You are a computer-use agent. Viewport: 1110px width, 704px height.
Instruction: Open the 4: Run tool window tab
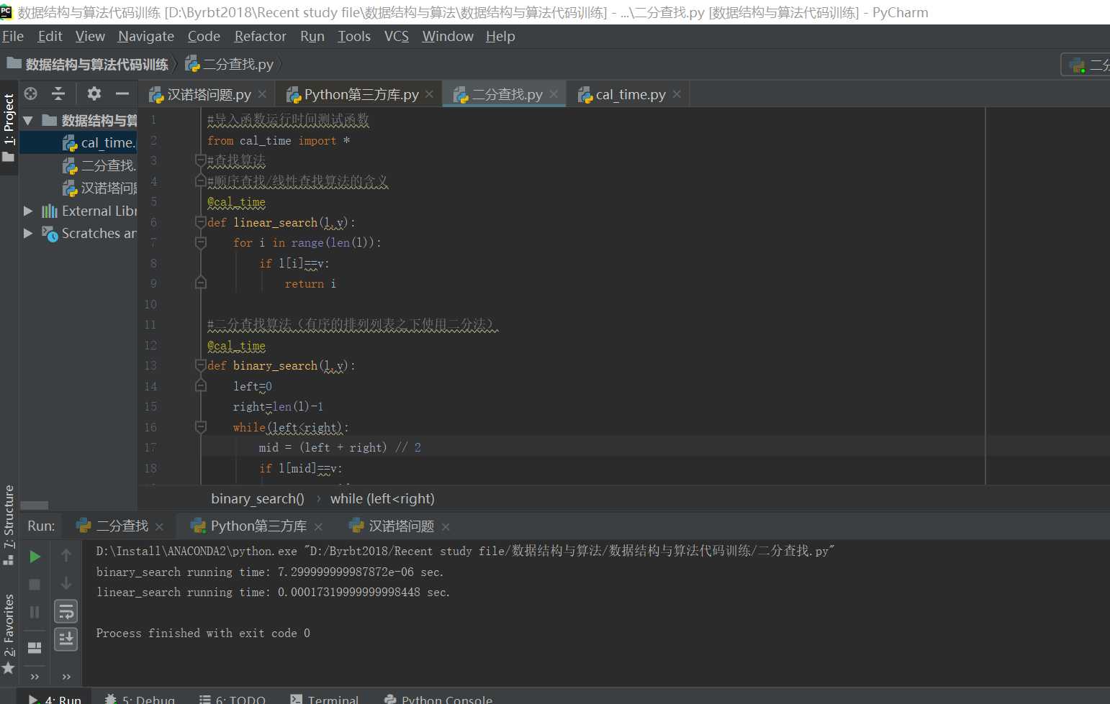click(55, 699)
